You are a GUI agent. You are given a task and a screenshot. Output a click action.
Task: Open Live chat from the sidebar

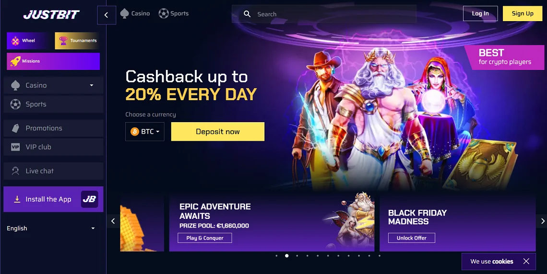[x=53, y=171]
